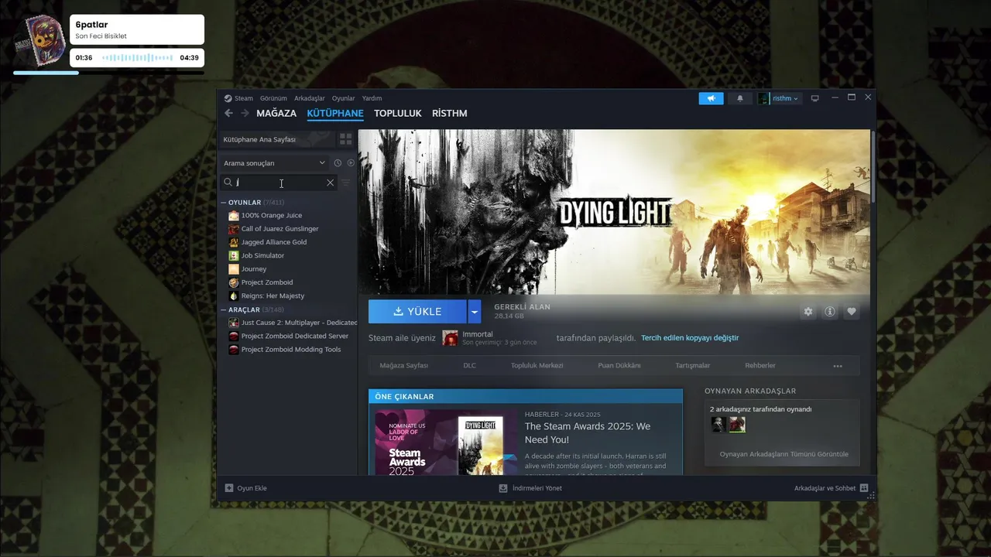Open YÜKLE install options arrow
The image size is (991, 557).
pos(475,312)
